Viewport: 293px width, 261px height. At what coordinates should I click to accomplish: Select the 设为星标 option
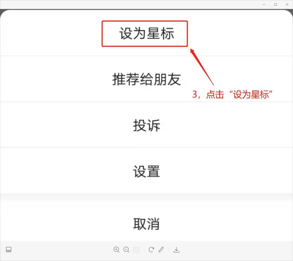pos(146,34)
